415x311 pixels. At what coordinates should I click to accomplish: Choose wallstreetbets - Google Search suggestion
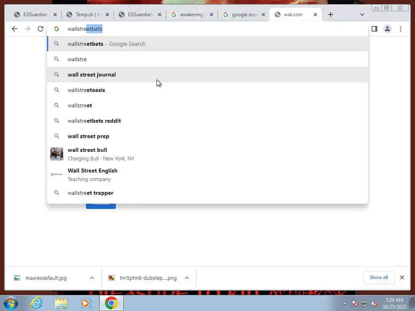click(207, 44)
